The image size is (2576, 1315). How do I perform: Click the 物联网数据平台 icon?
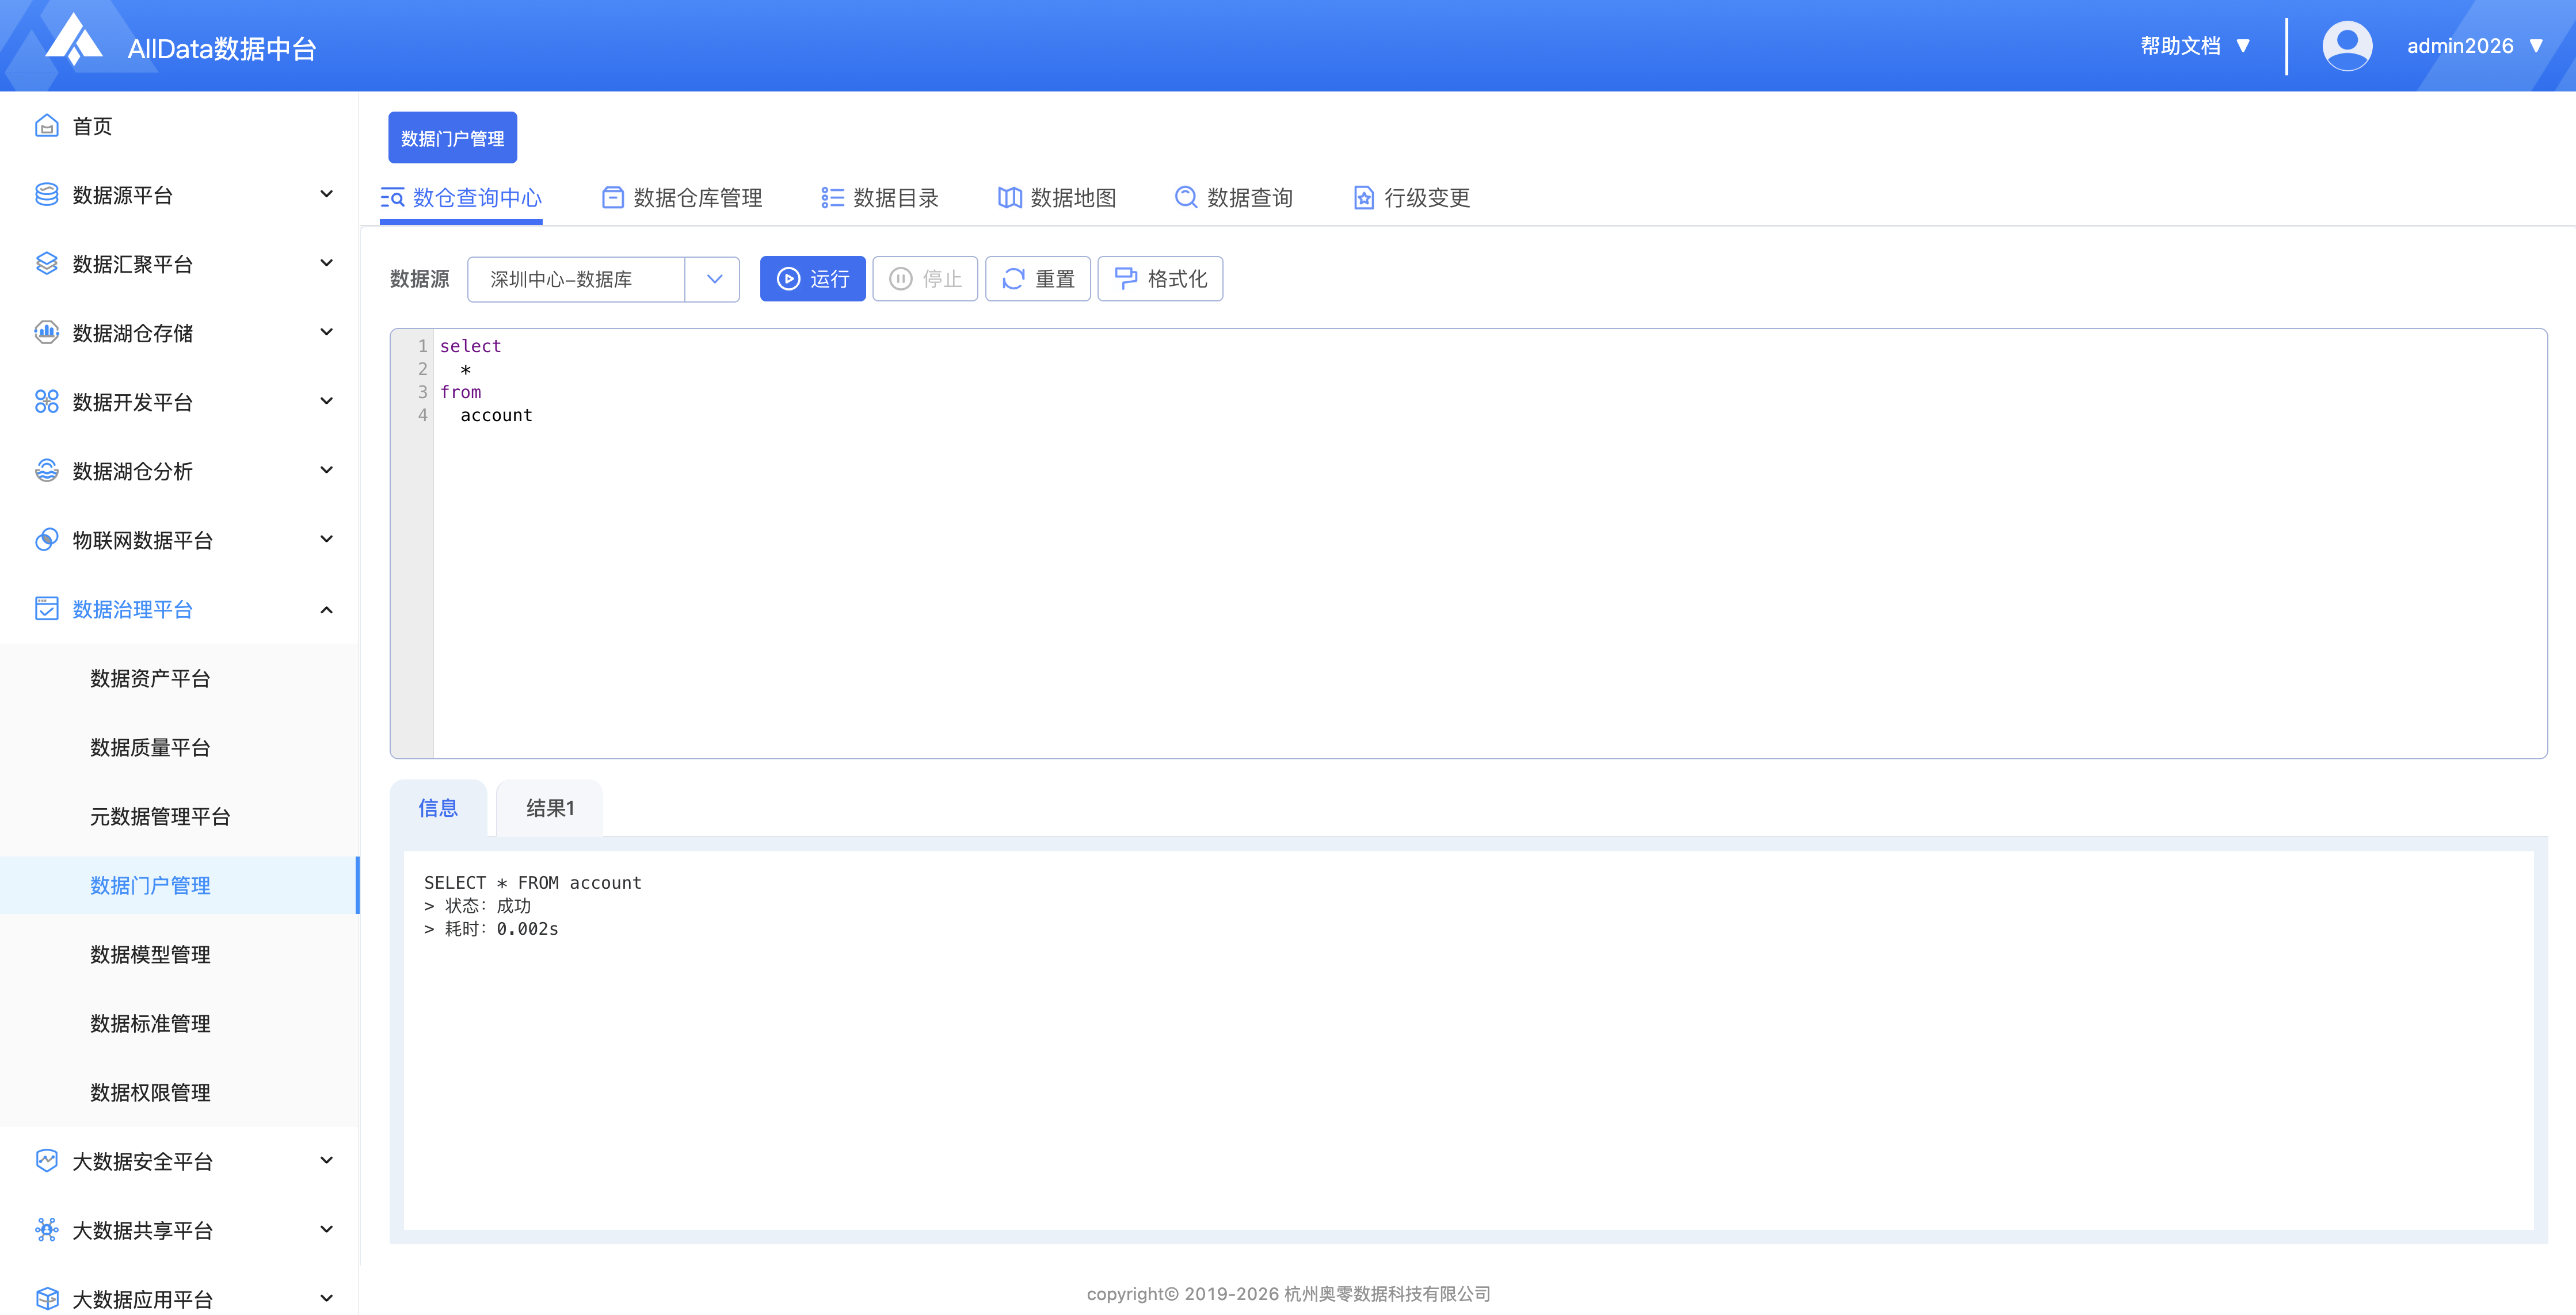point(46,540)
